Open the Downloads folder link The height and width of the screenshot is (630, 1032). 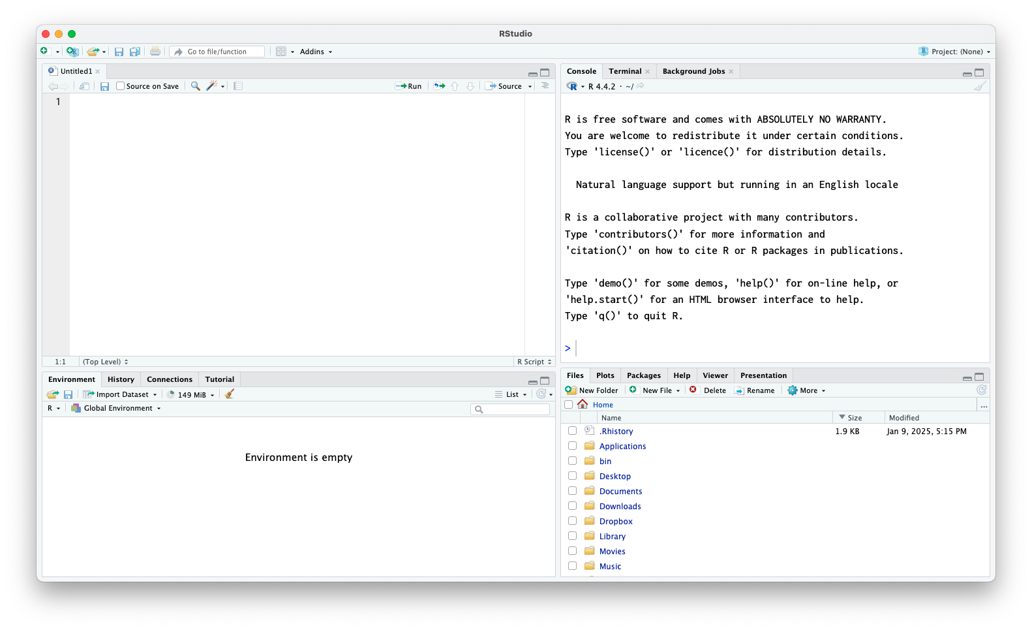(620, 506)
